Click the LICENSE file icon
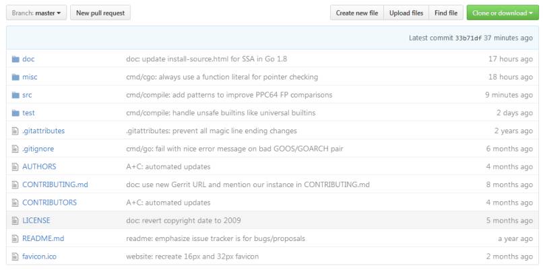Screen dimensions: 545x272 pyautogui.click(x=15, y=220)
